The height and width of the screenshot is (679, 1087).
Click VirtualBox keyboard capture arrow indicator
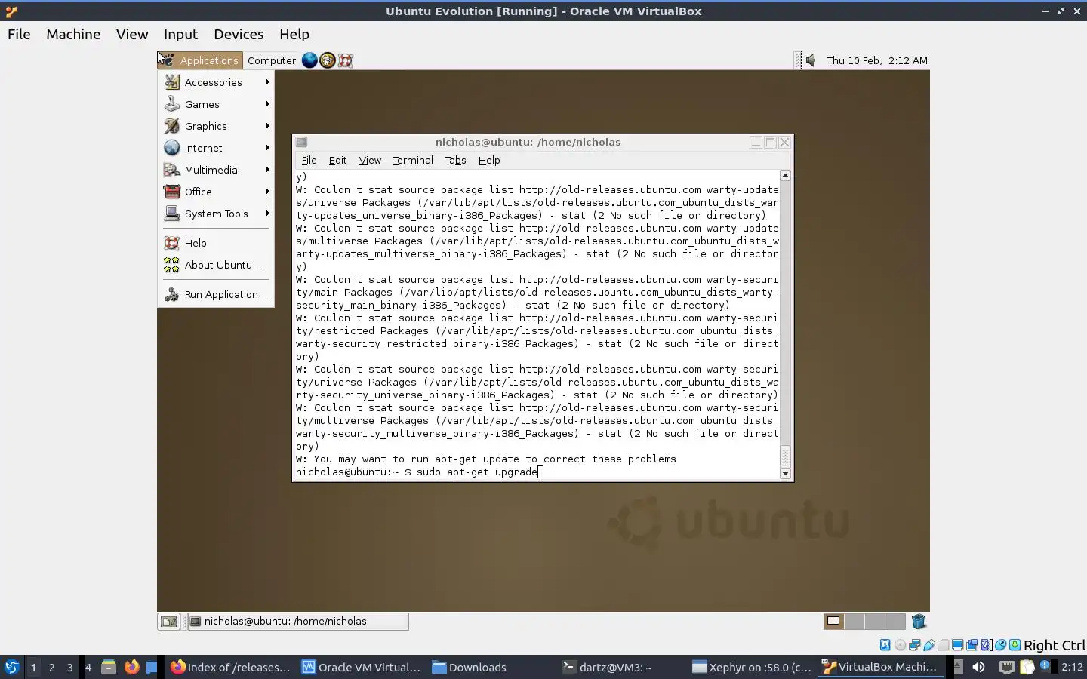(1015, 645)
